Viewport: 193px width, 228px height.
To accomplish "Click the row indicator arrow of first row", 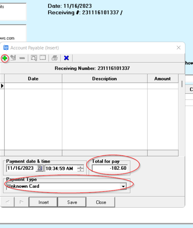I will [2, 86].
